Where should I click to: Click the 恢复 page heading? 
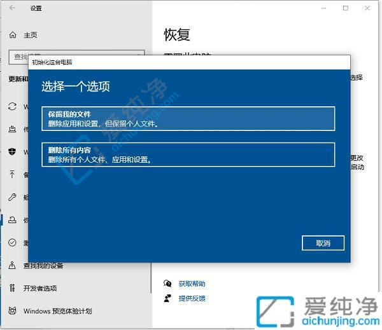coord(177,34)
